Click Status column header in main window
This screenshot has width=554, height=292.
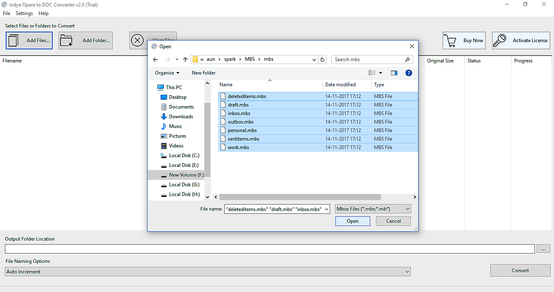click(x=474, y=61)
